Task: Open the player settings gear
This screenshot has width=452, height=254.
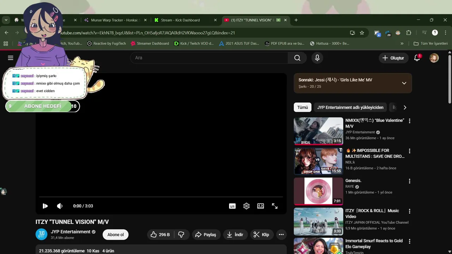Action: pyautogui.click(x=246, y=206)
